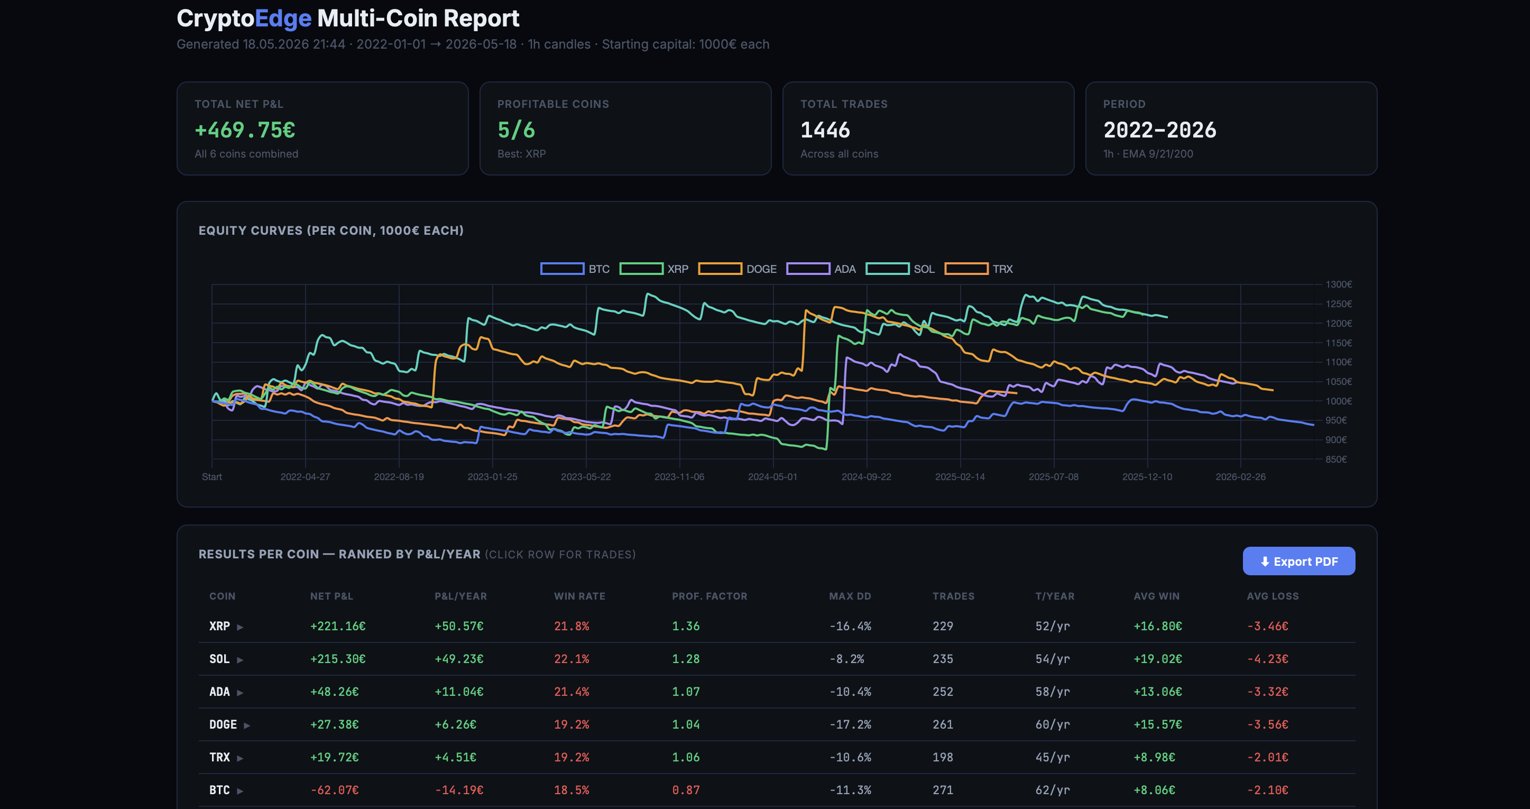Toggle the XRP legend swatch
Screen dimensions: 1530x809
(641, 269)
